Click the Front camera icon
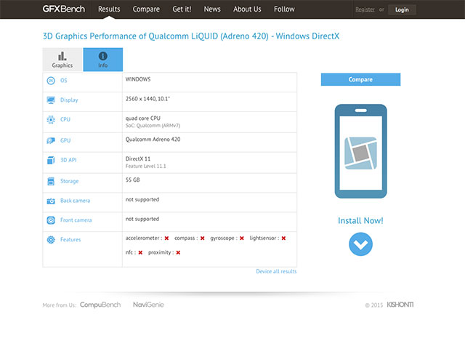 pyautogui.click(x=51, y=220)
